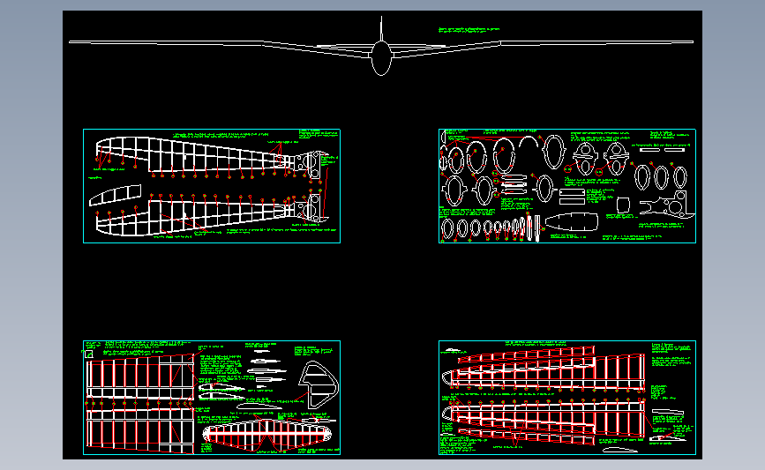765x470 pixels.
Task: Click the rudder outline in the tail sheet
Action: click(319, 384)
